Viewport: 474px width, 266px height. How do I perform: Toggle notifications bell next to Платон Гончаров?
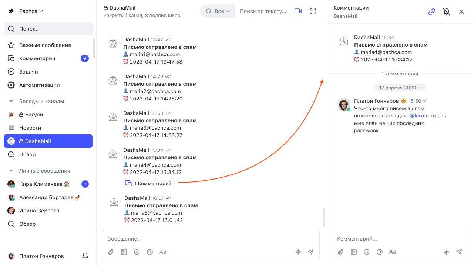[85, 256]
